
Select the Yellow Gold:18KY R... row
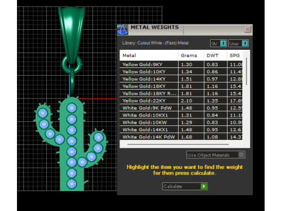tap(181, 93)
